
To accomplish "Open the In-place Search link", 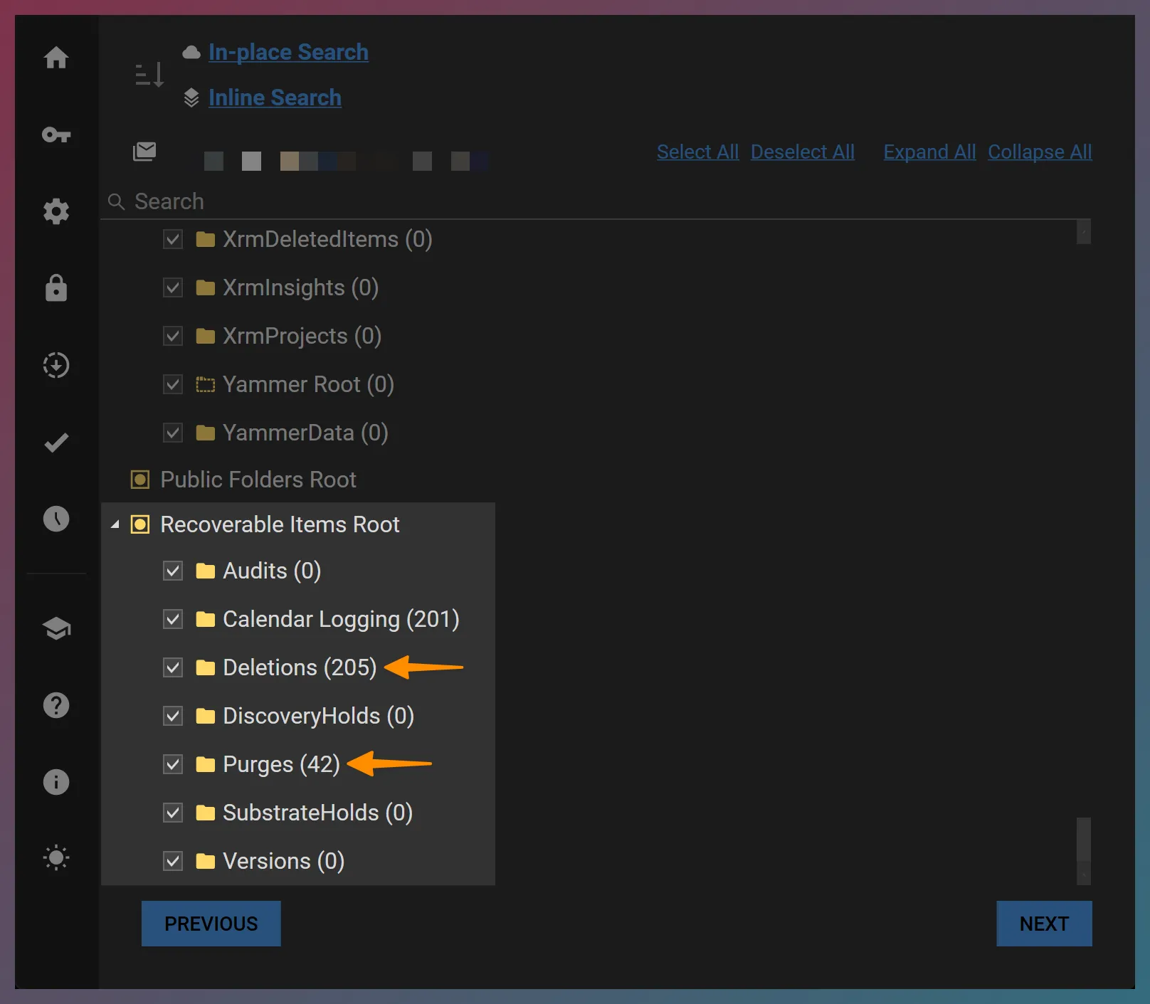I will (x=288, y=51).
